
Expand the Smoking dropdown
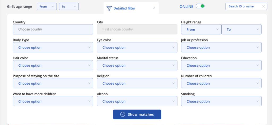click(221, 101)
